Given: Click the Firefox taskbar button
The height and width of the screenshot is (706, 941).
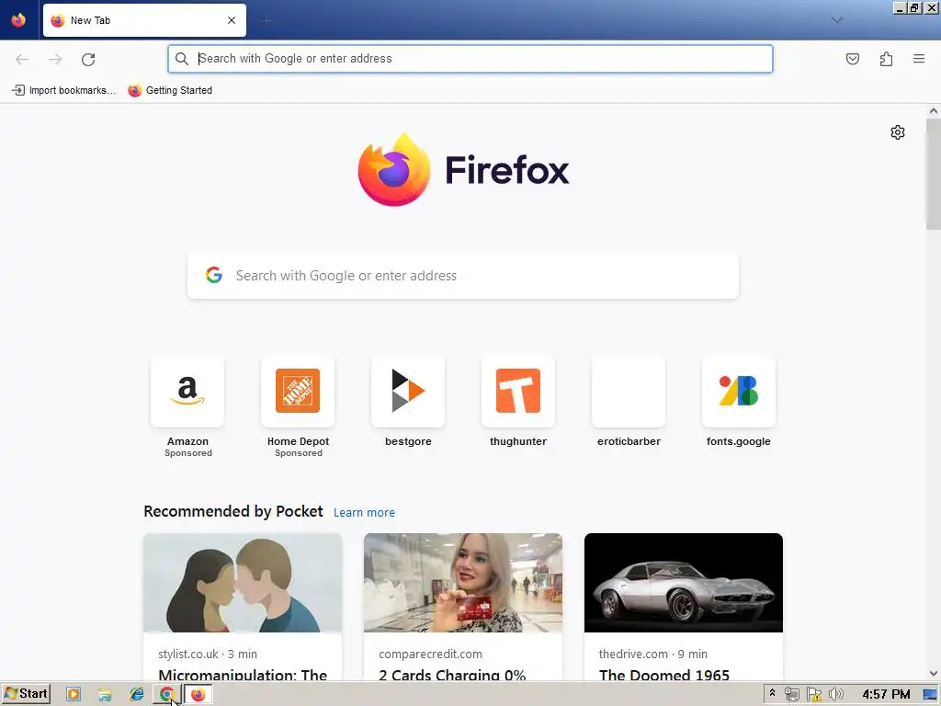Looking at the screenshot, I should click(198, 695).
